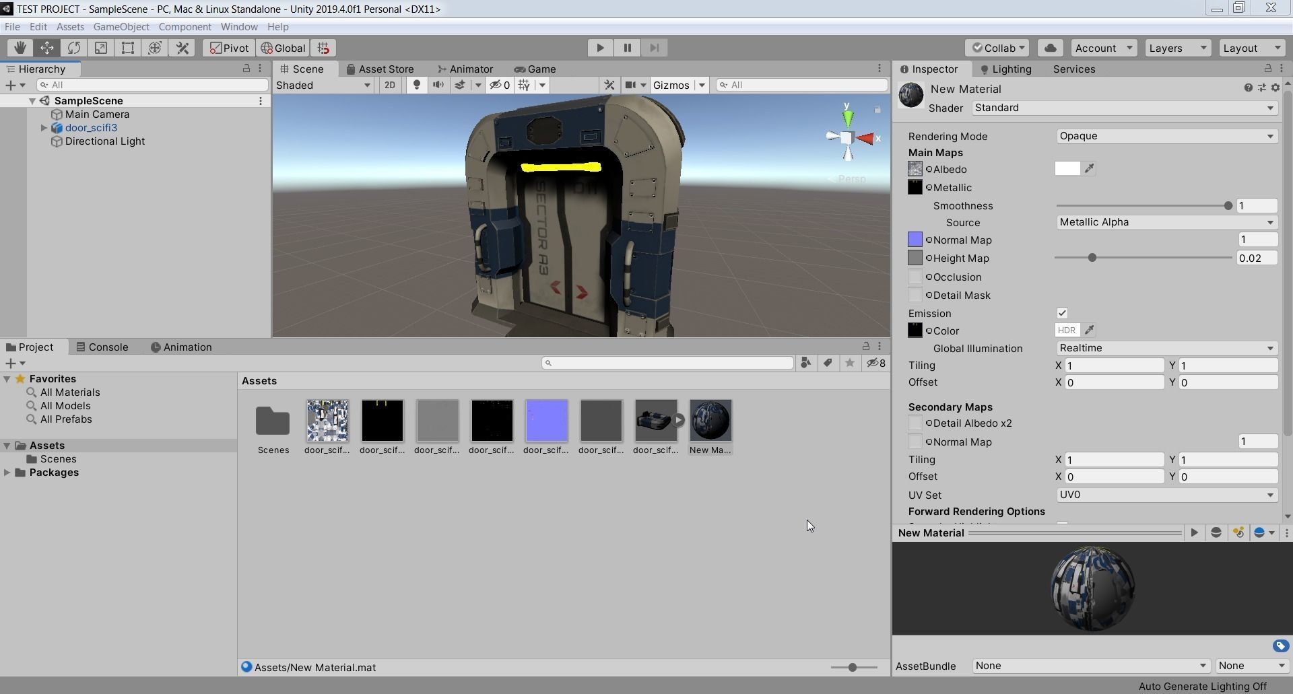Select the Rect tool

point(128,48)
